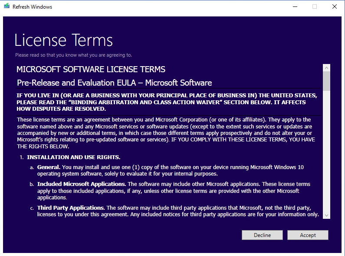Click the 'Please read so that you know' subtitle
This screenshot has height=256, width=345.
(73, 55)
